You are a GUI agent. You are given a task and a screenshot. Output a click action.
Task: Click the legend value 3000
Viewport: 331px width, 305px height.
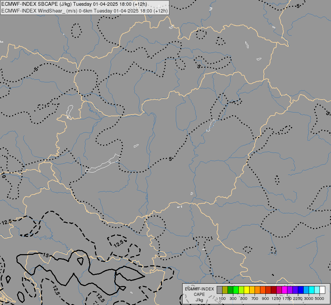tap(309, 299)
